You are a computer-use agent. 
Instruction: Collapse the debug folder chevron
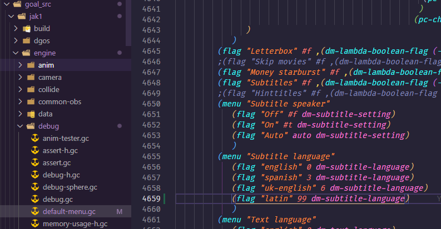click(20, 126)
